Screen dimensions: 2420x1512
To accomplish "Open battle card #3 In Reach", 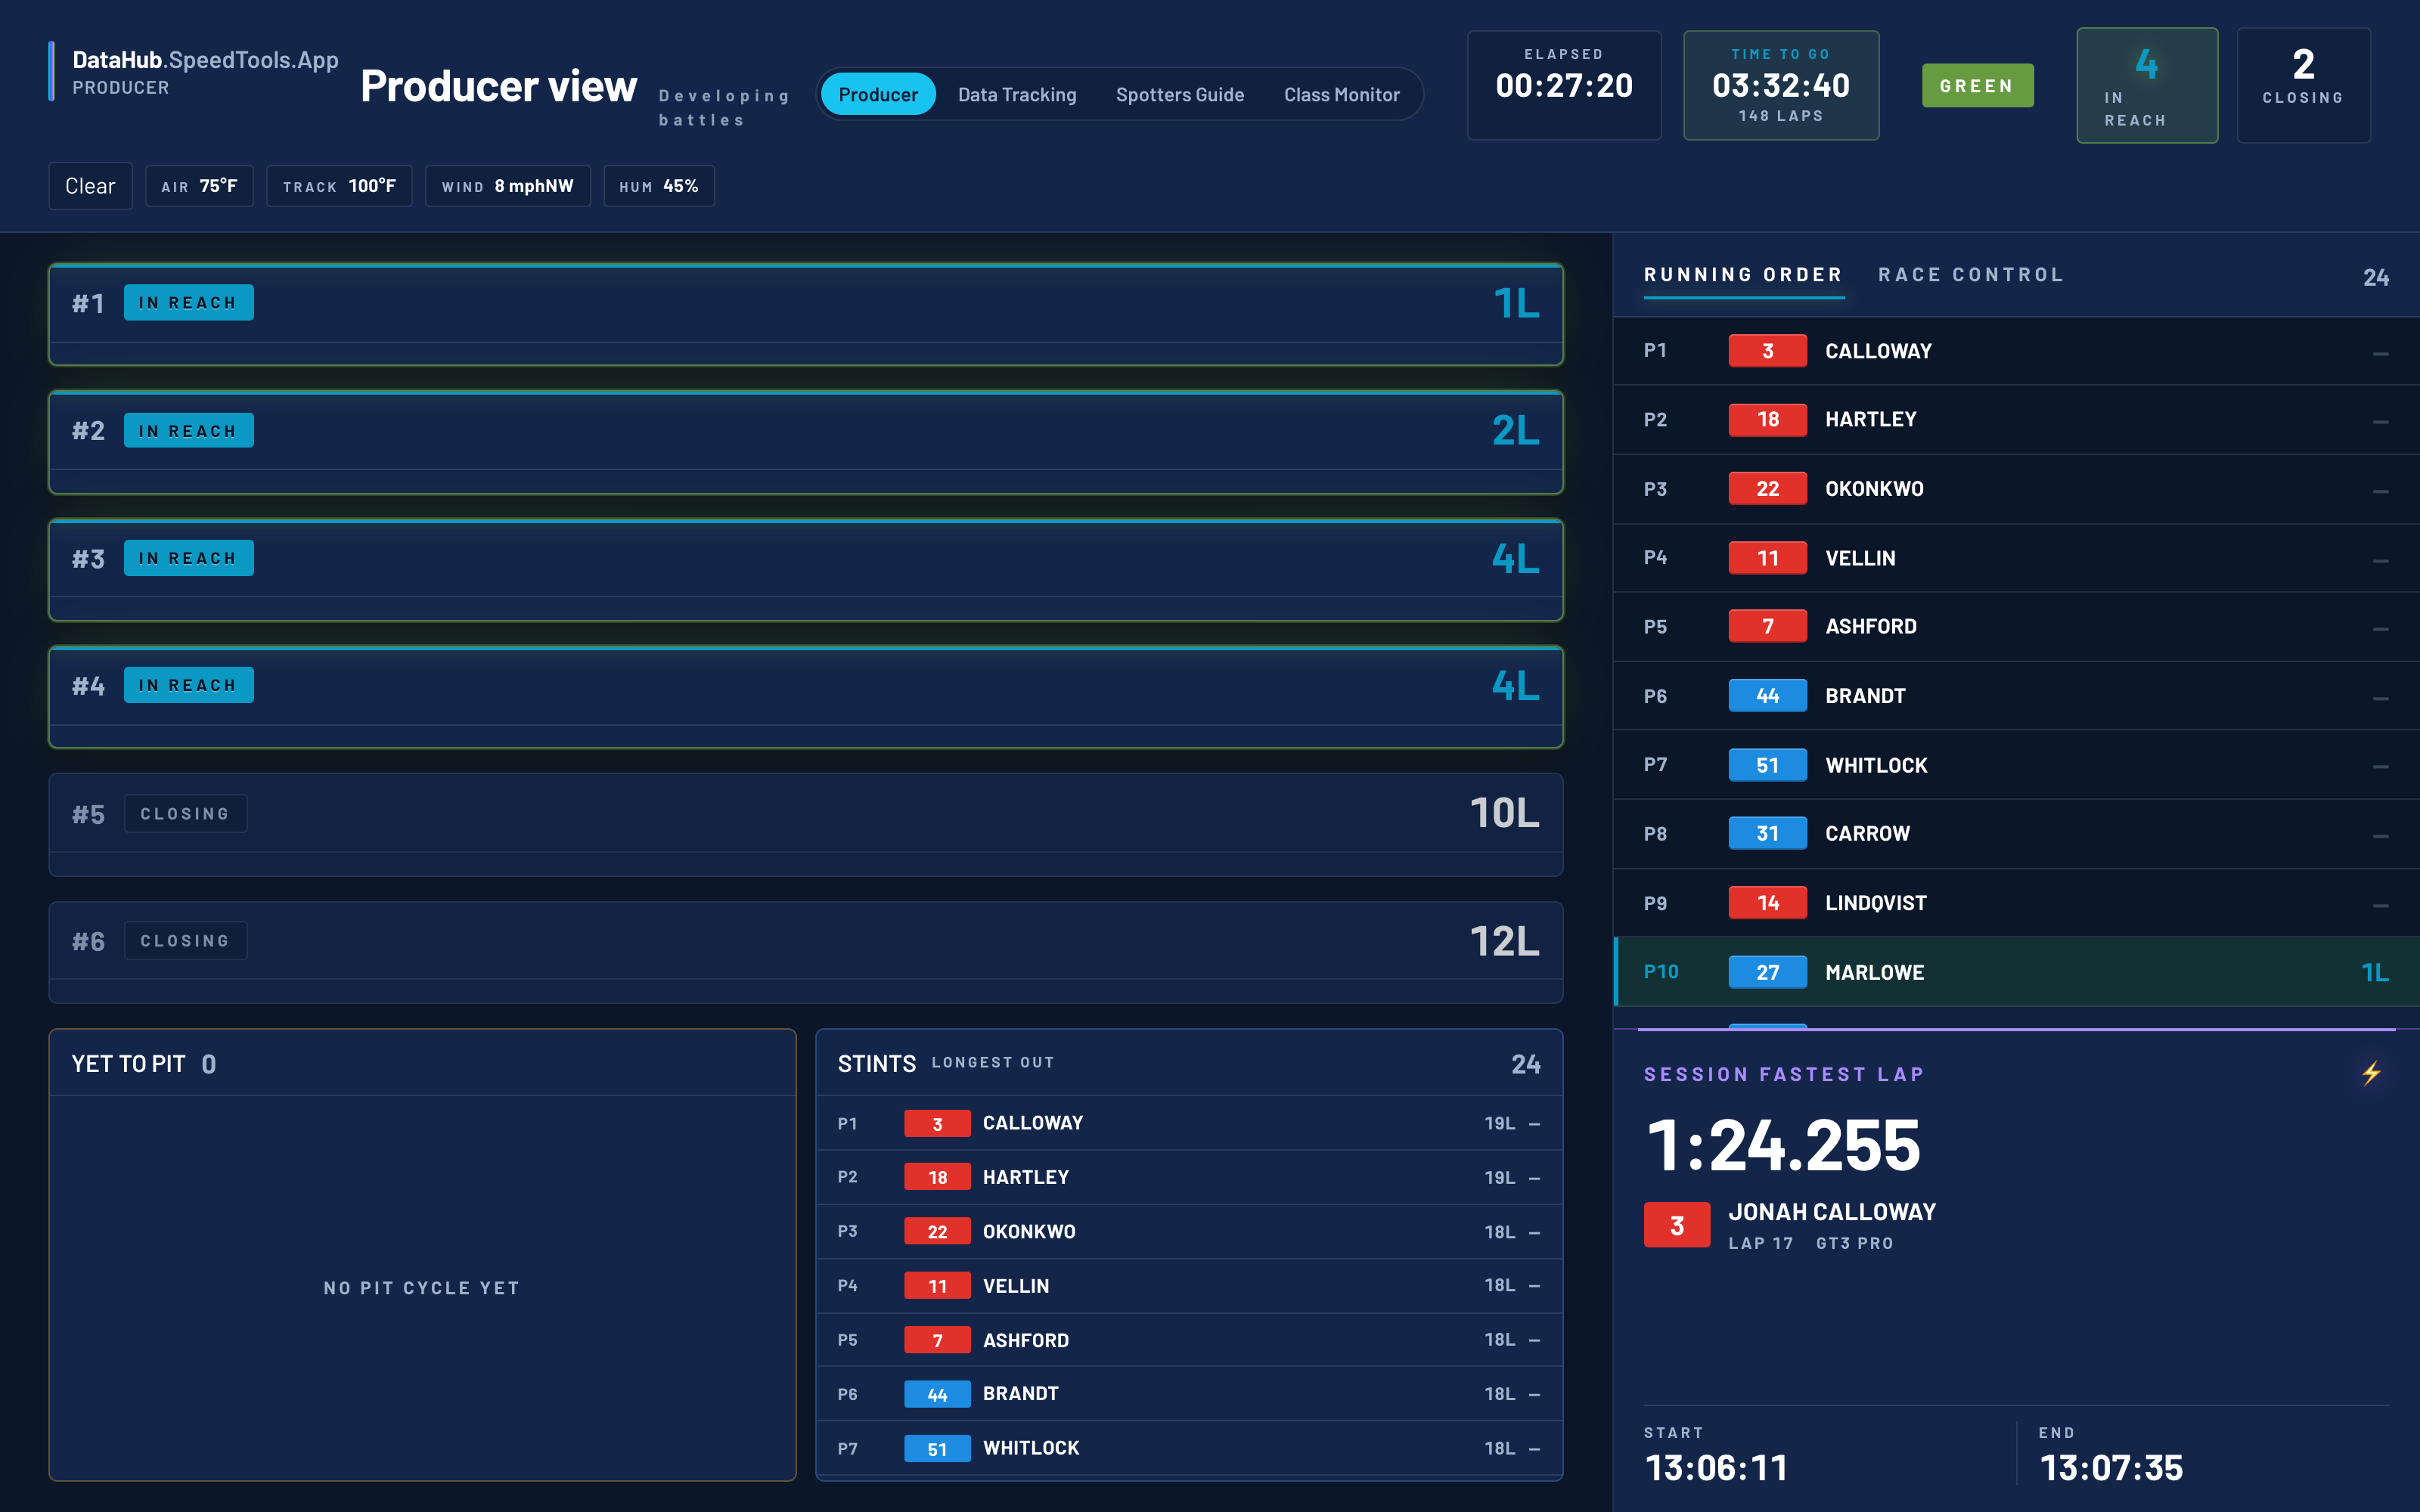I will pyautogui.click(x=806, y=570).
